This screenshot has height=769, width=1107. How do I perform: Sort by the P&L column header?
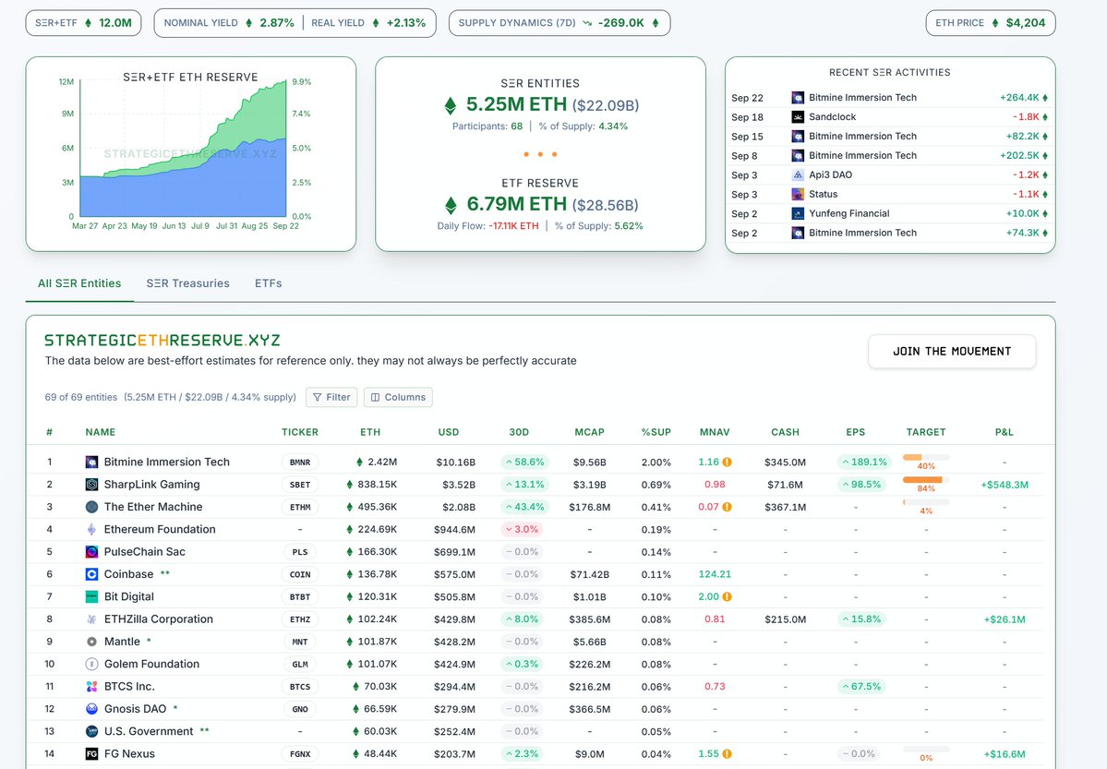point(1004,432)
